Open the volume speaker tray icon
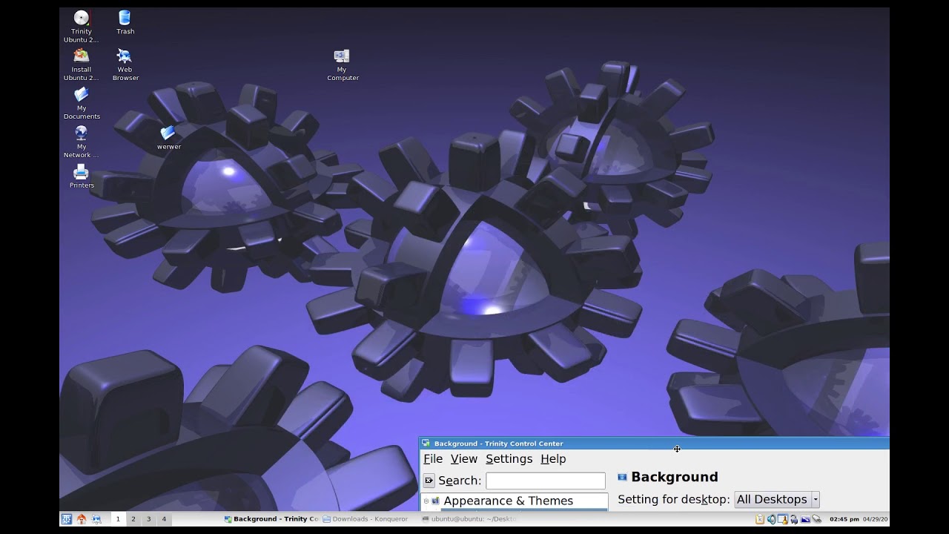The height and width of the screenshot is (534, 949). click(771, 519)
